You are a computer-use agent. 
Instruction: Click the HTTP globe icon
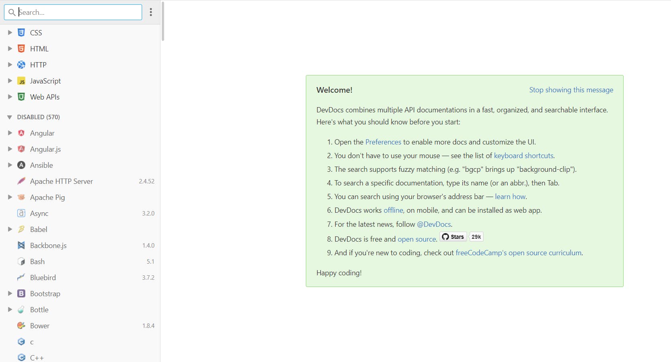pyautogui.click(x=21, y=65)
